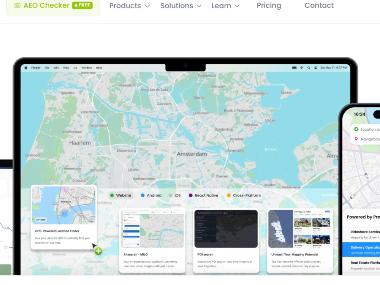
Task: Click the robot icon beside AEO Checker
Action: coord(17,5)
